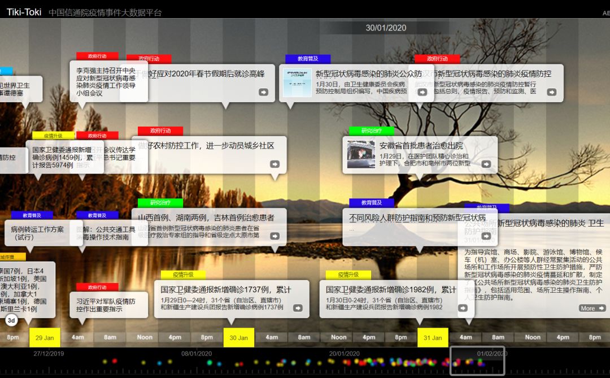Viewport: 610px width, 378px height.
Task: Select the yellow 29 Jan date marker
Action: [44, 337]
